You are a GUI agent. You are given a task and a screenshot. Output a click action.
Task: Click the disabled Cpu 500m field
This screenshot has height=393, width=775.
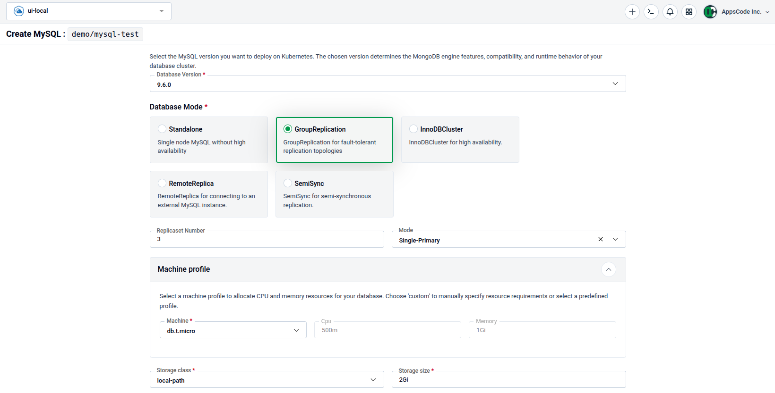click(x=388, y=330)
